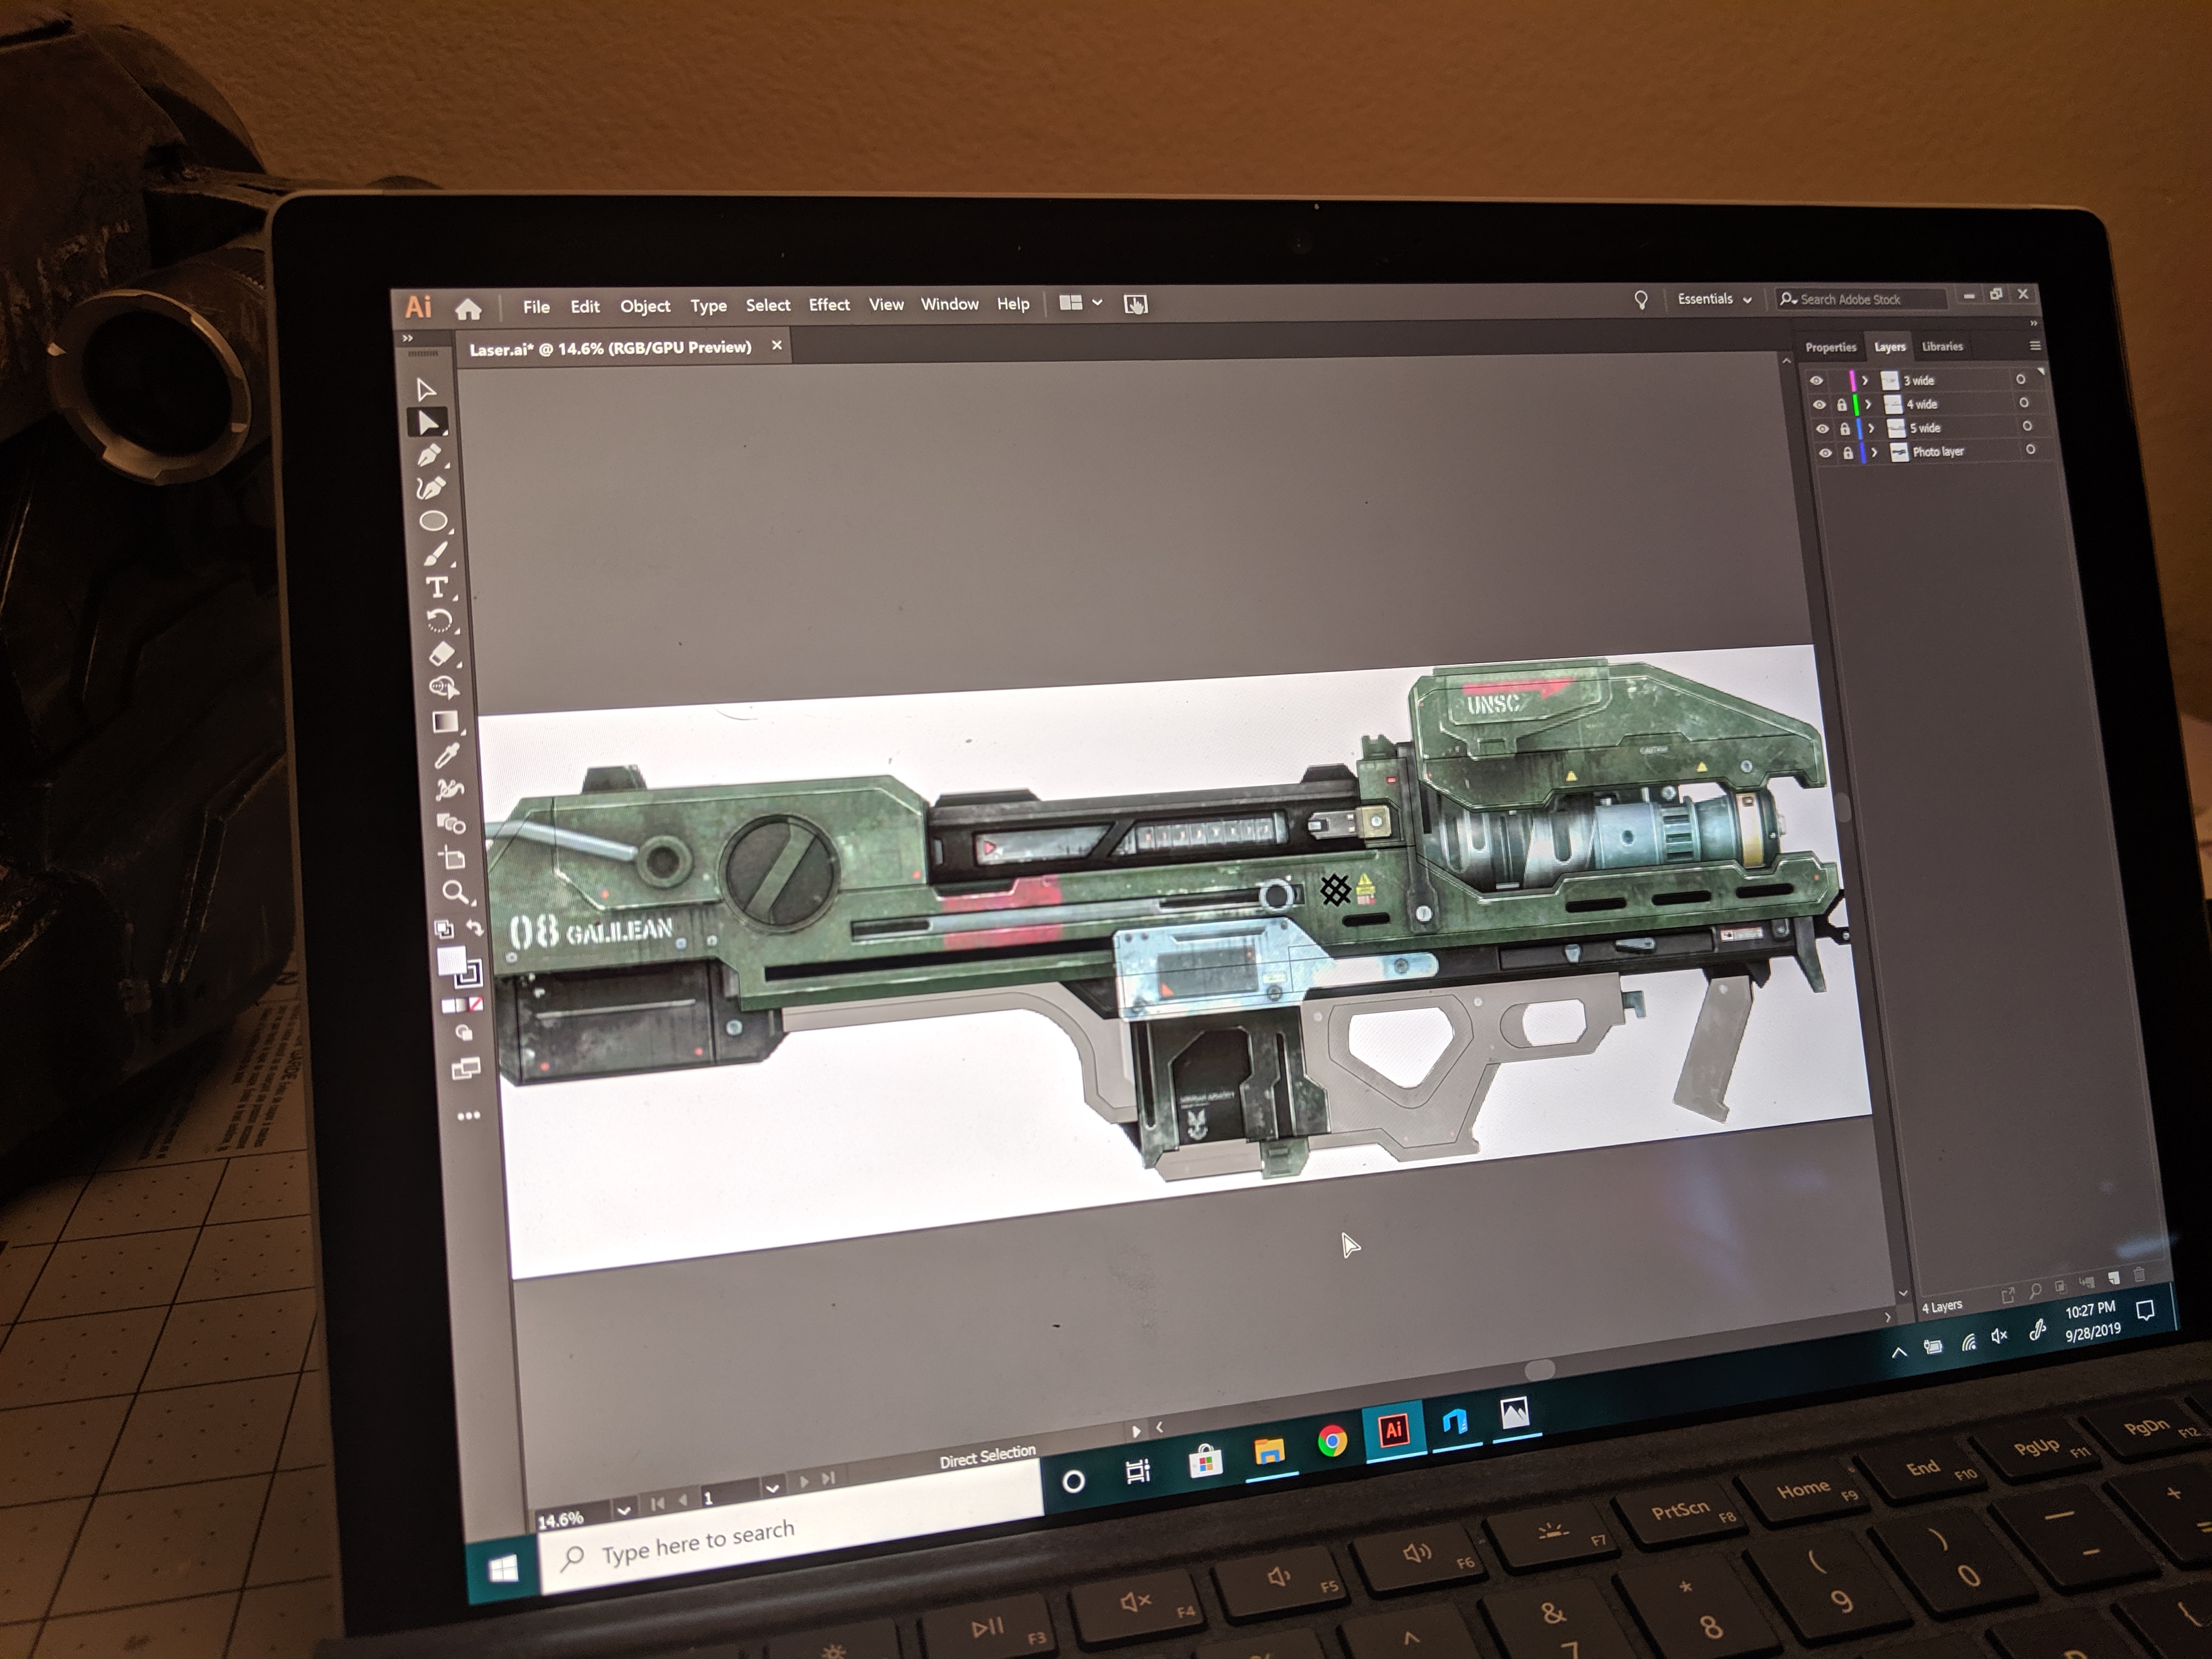The height and width of the screenshot is (1659, 2212).
Task: Open the Window menu
Action: pyautogui.click(x=949, y=303)
